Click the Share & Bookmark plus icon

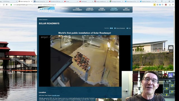click(115, 28)
